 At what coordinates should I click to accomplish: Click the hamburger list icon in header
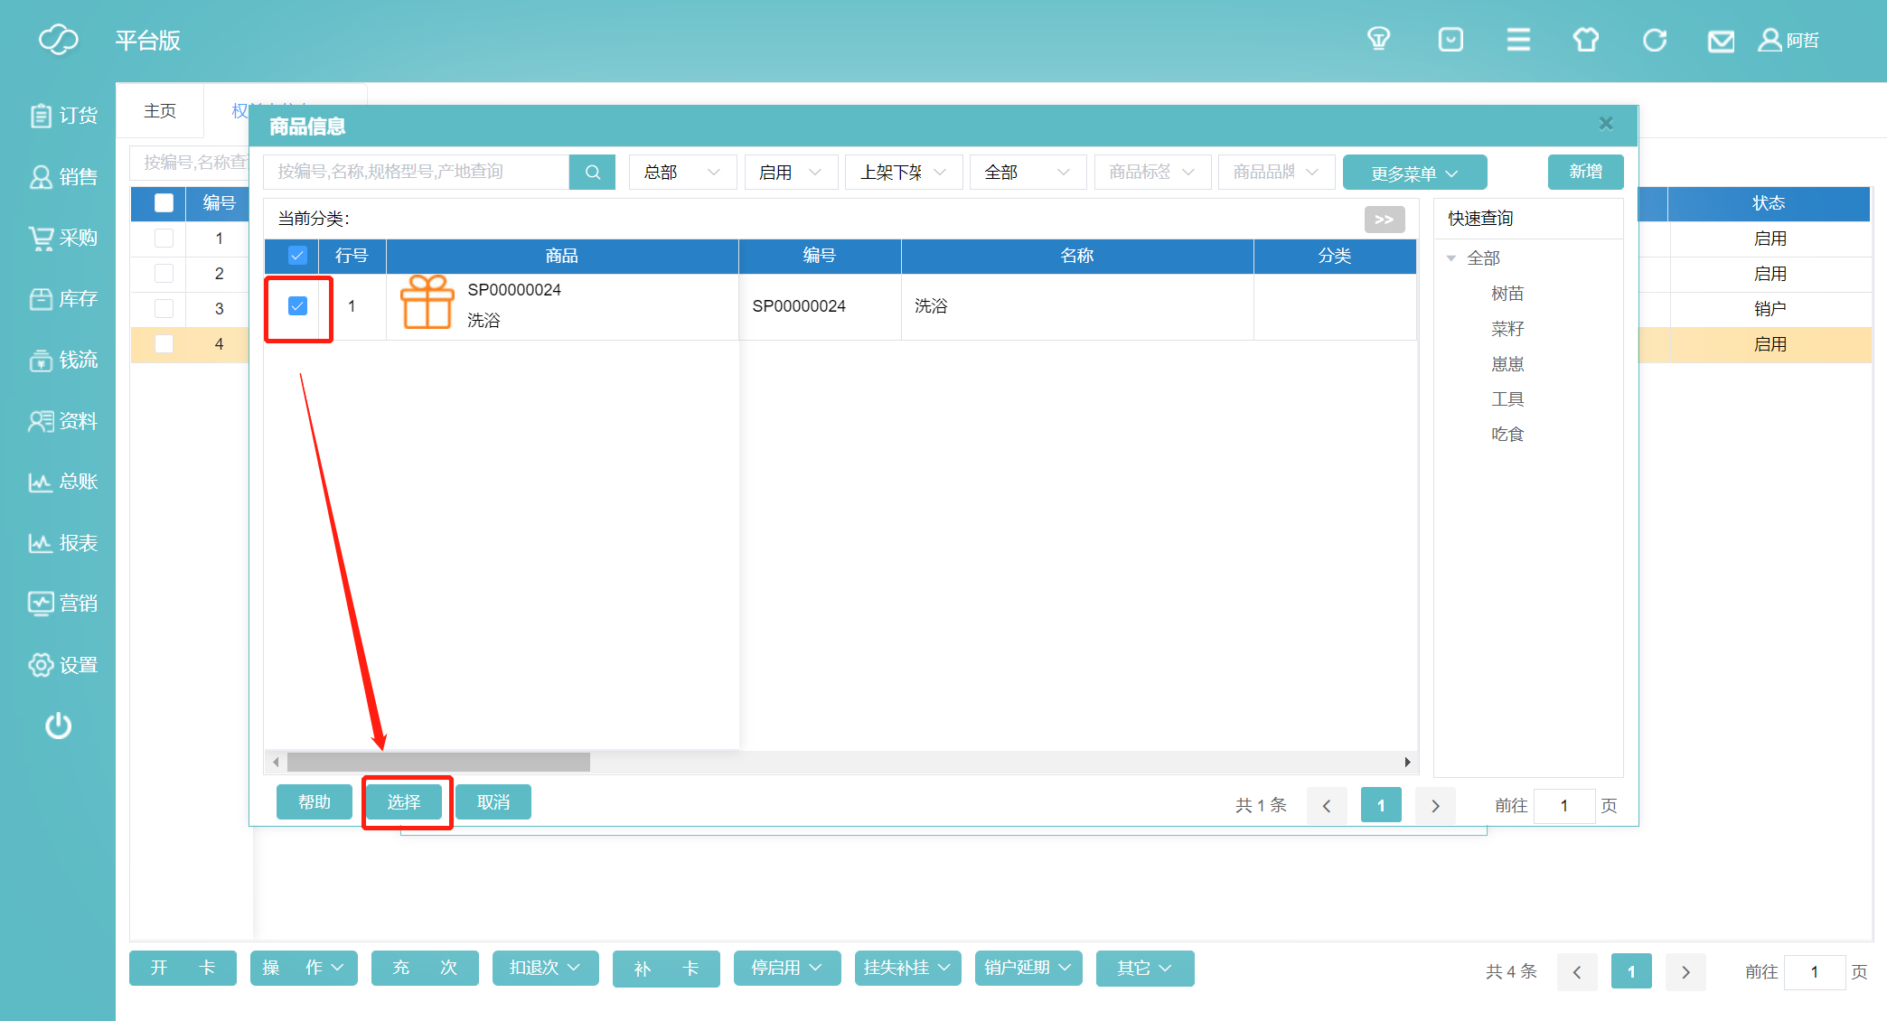point(1518,40)
